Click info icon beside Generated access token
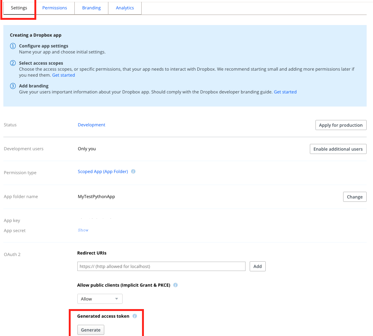This screenshot has height=336, width=373. tap(135, 316)
